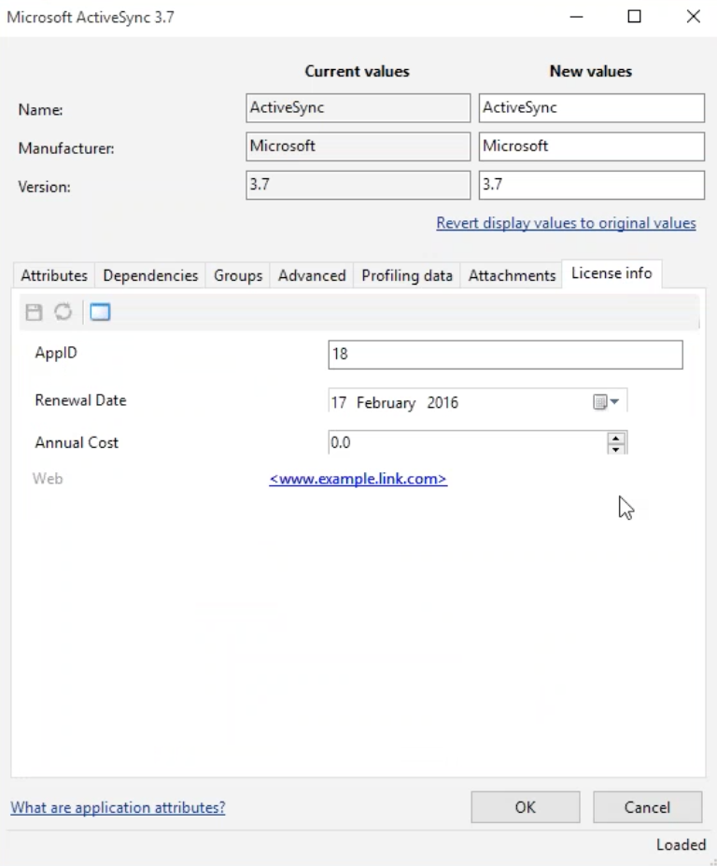Image resolution: width=717 pixels, height=866 pixels.
Task: Show the Attachments tab
Action: (512, 275)
